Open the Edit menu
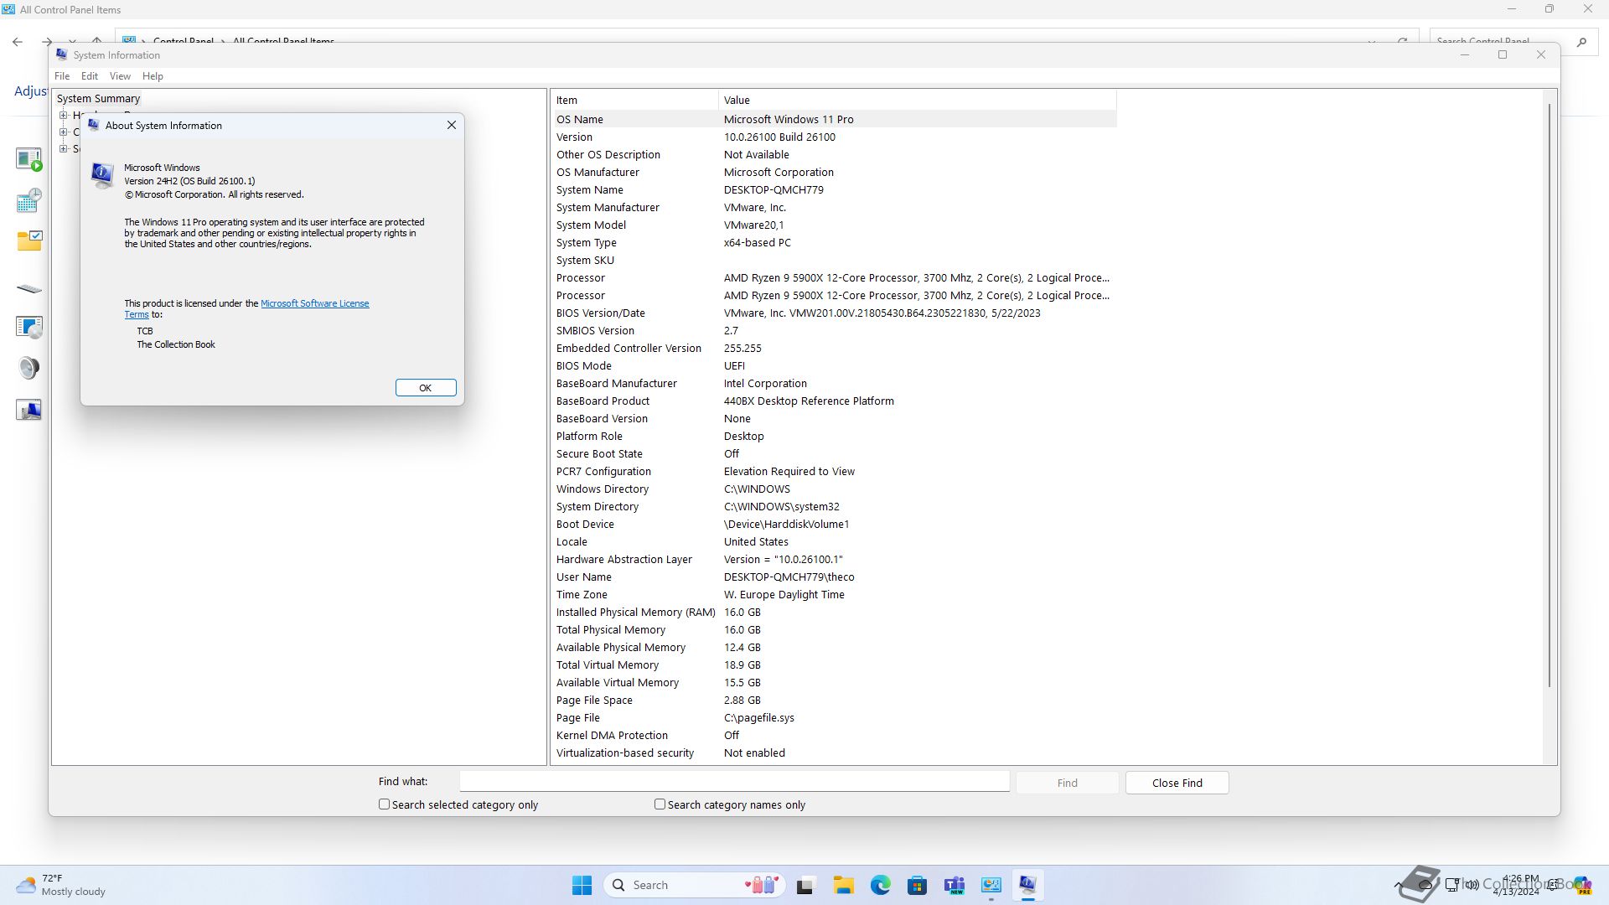Viewport: 1609px width, 905px height. (x=90, y=75)
